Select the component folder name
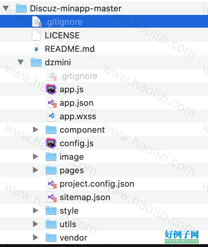208x247 pixels. (x=82, y=130)
